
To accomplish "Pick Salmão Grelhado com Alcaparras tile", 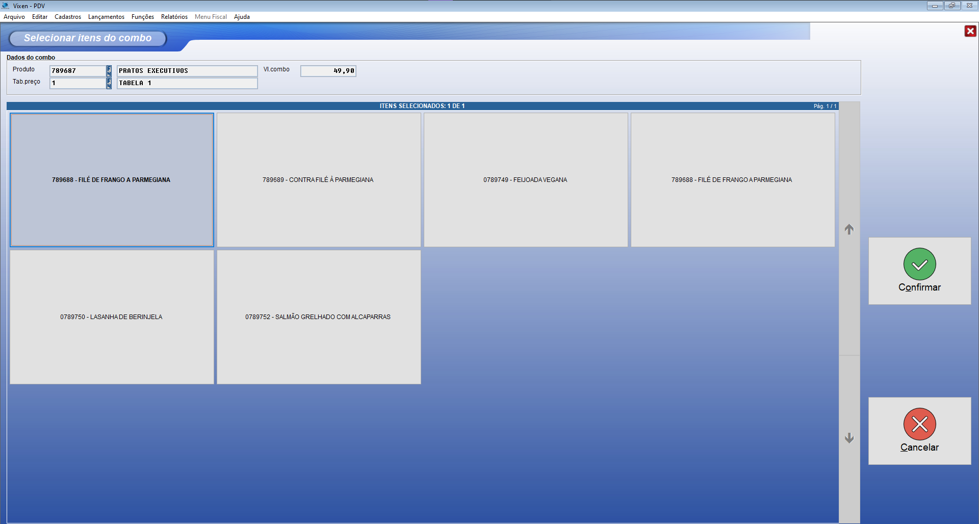I will click(319, 317).
